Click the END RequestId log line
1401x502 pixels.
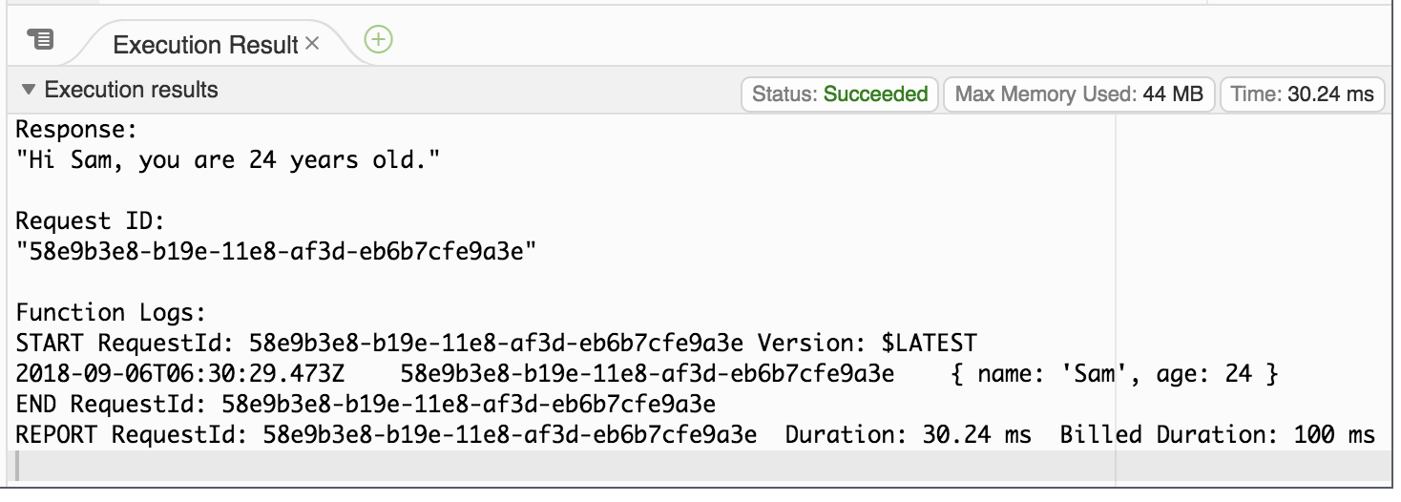[x=366, y=404]
